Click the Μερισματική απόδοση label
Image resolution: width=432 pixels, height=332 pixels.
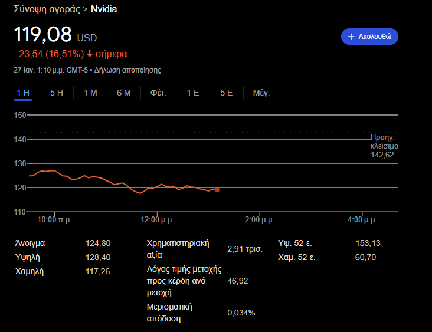coord(169,313)
